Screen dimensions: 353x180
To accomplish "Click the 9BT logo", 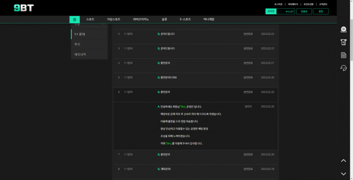I will [x=24, y=8].
